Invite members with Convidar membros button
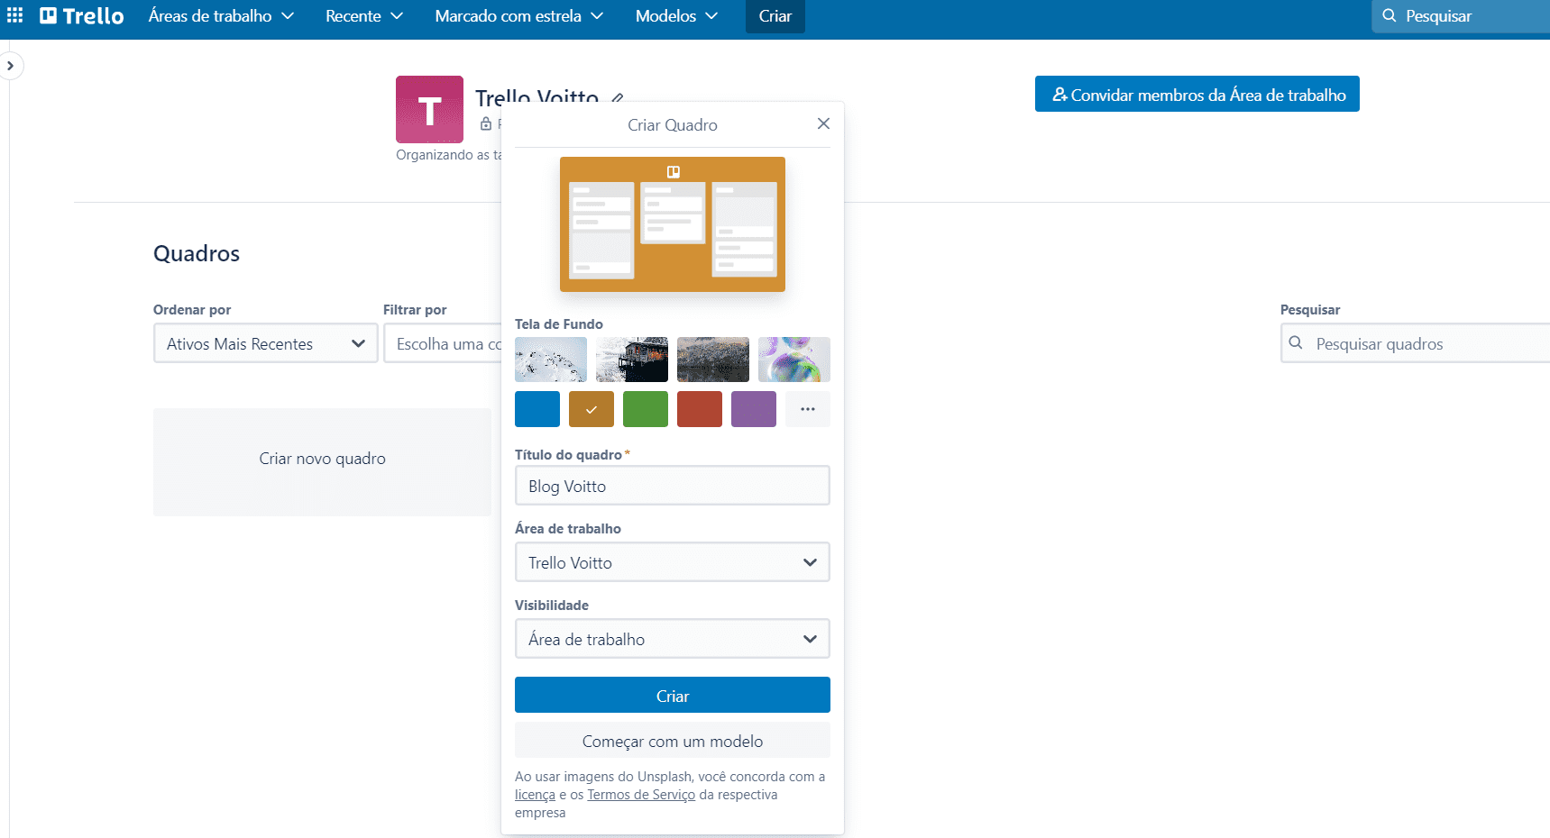 pos(1197,94)
